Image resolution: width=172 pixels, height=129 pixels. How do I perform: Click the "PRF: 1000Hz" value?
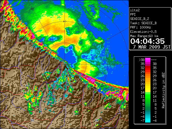coord(140,27)
